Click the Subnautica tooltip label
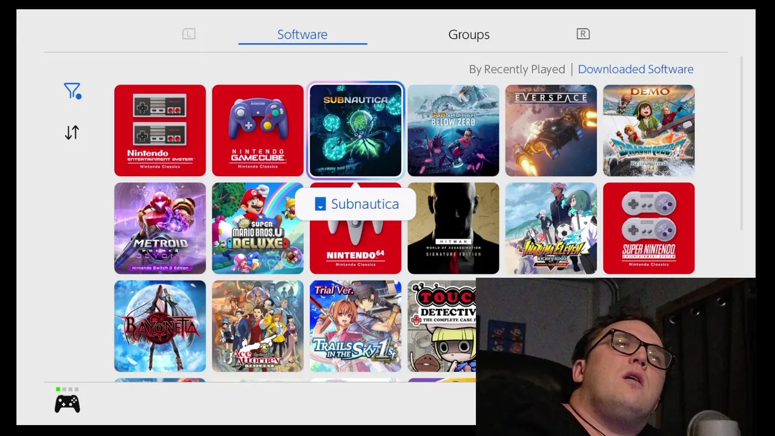Viewport: 775px width, 436px height. tap(355, 204)
